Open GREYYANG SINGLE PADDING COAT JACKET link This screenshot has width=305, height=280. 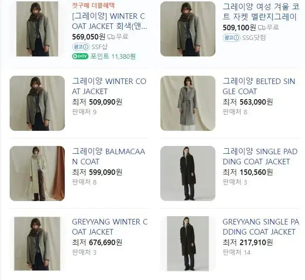[261, 227]
